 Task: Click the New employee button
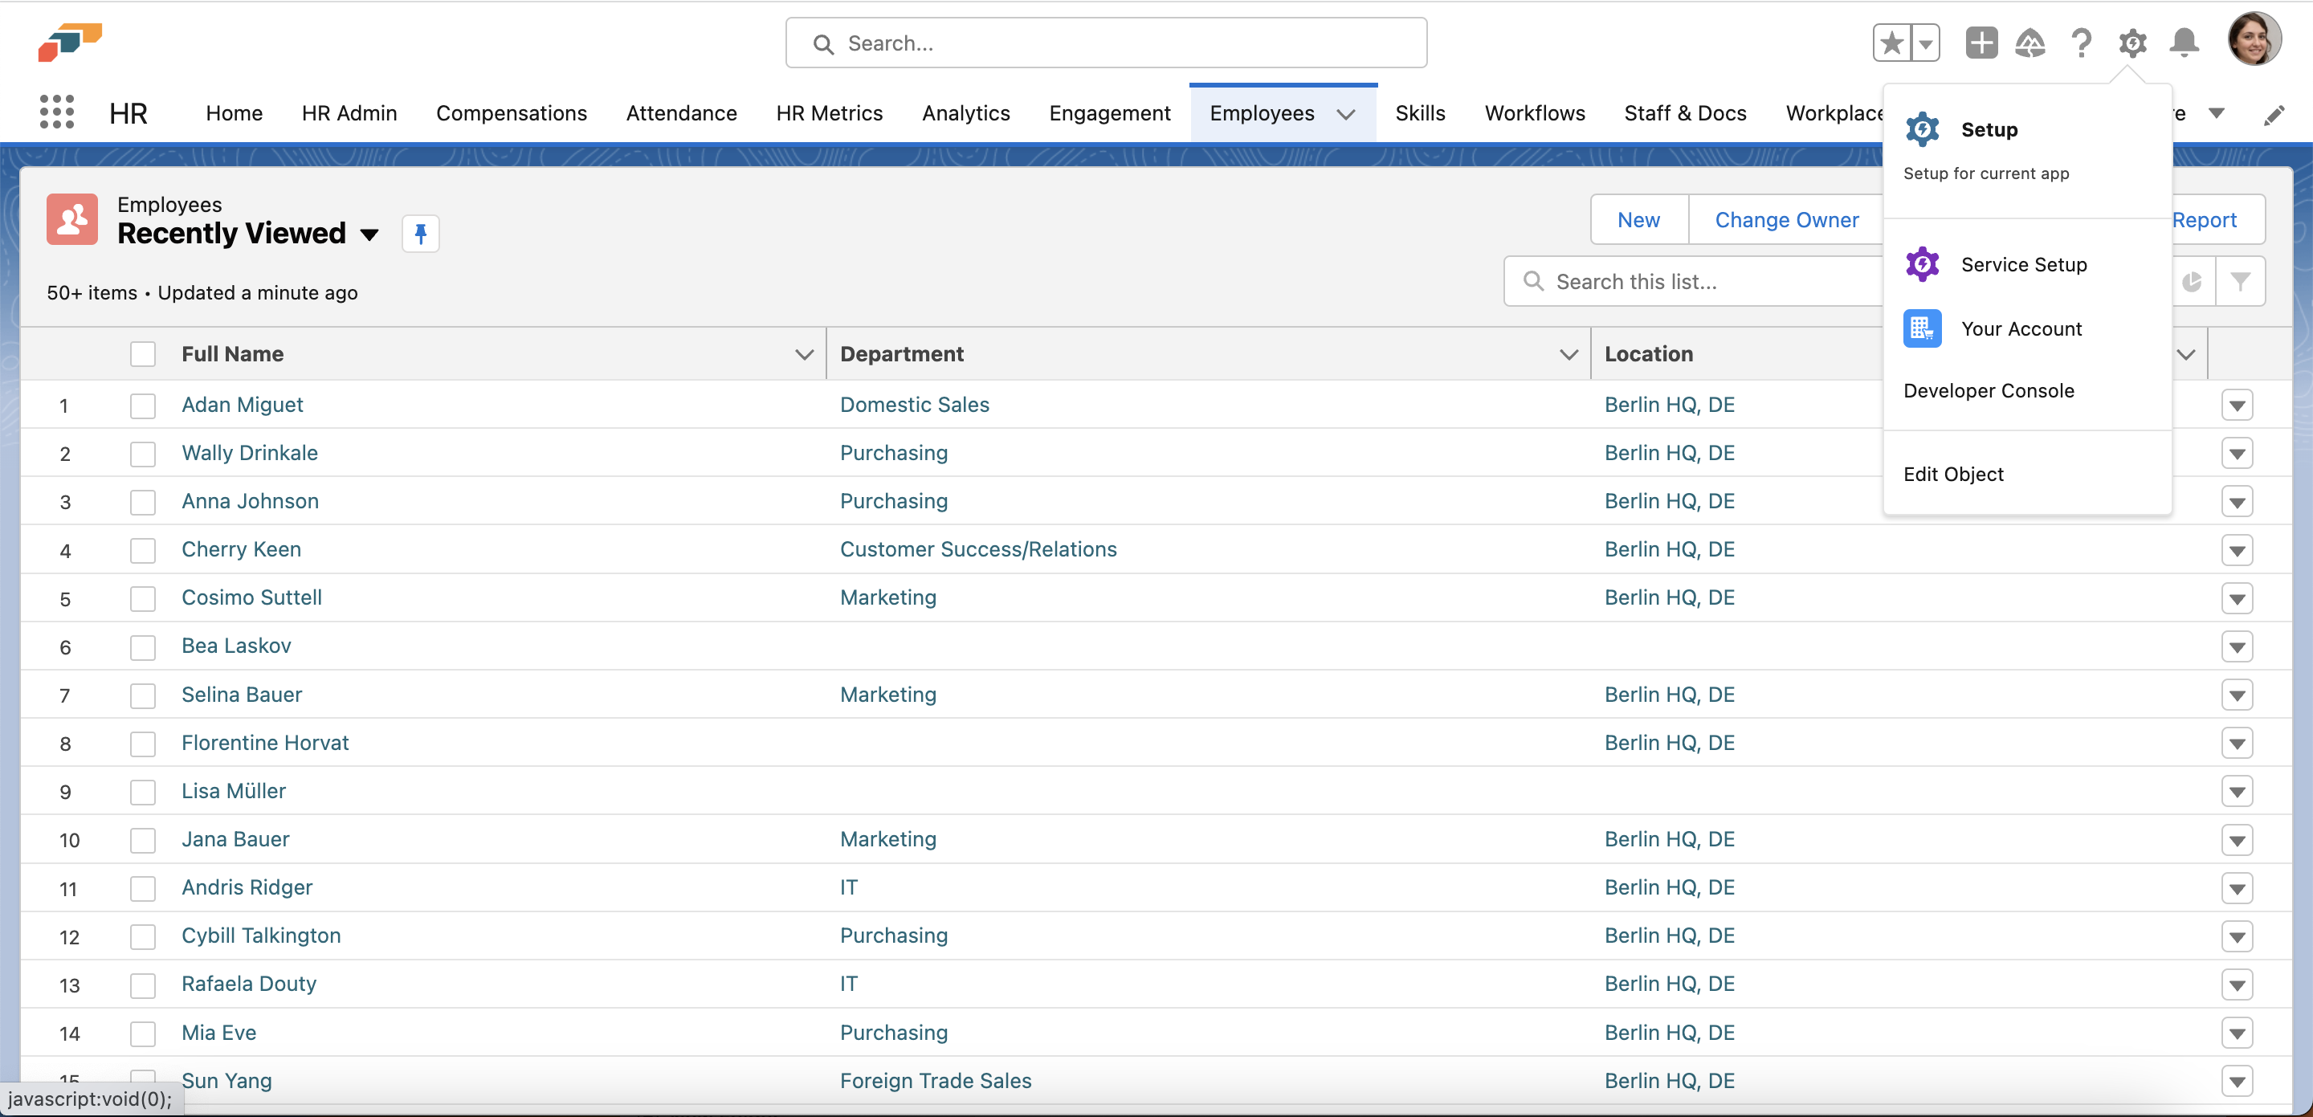pos(1638,220)
